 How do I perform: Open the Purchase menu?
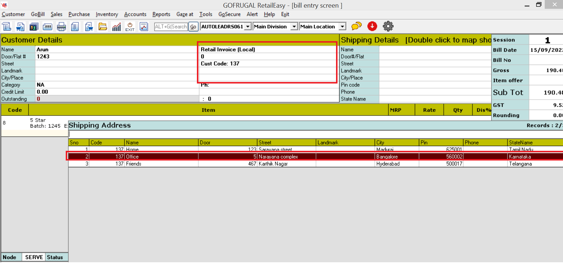tap(79, 14)
